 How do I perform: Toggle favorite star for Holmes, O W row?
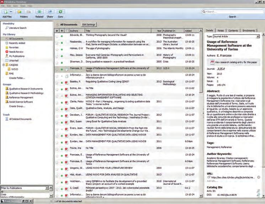tap(57, 49)
